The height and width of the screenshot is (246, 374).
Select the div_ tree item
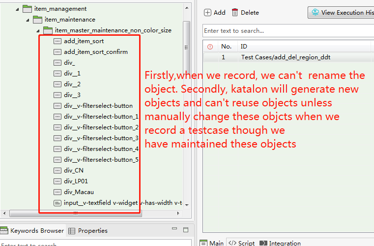(x=69, y=63)
